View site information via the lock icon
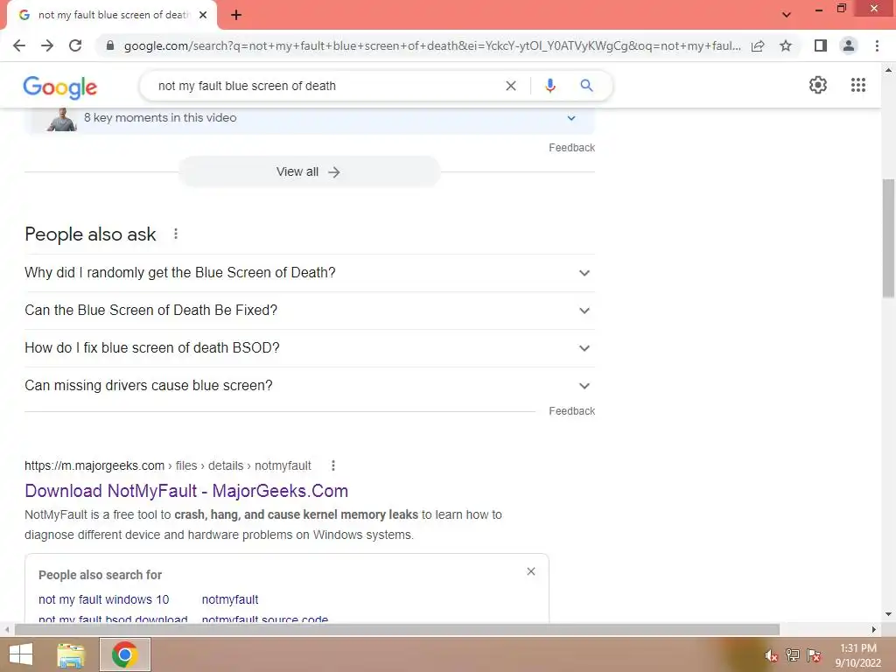The height and width of the screenshot is (672, 896). 110,45
